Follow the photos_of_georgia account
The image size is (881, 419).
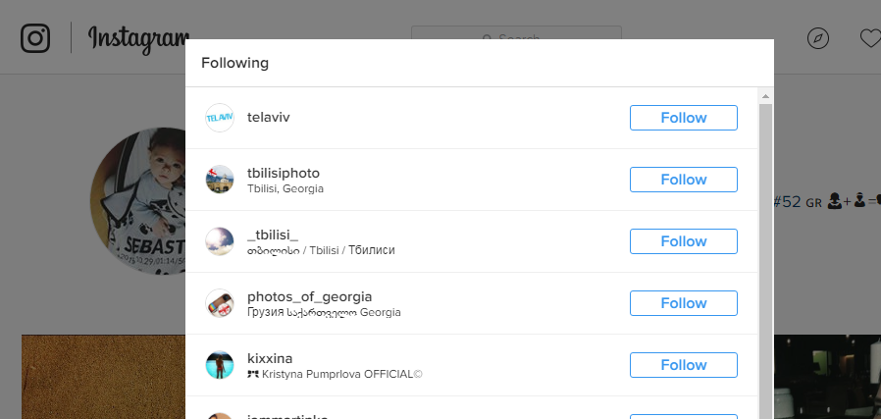683,303
